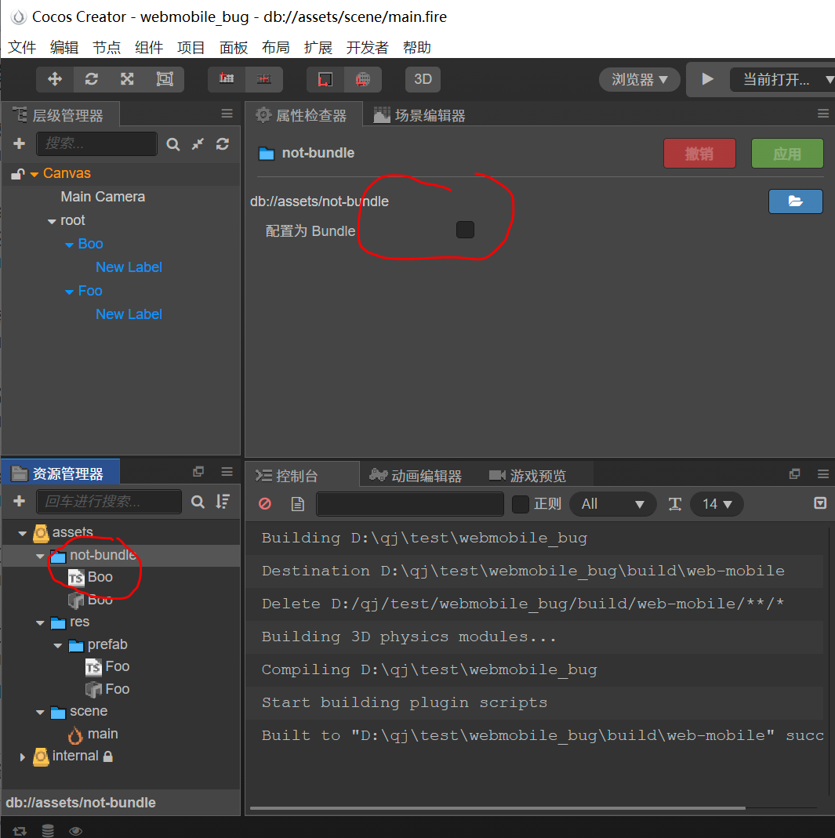Toggle pivot/center handle position icon
835x838 pixels.
[x=227, y=79]
